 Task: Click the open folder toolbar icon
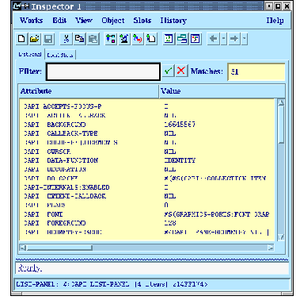tap(35, 39)
